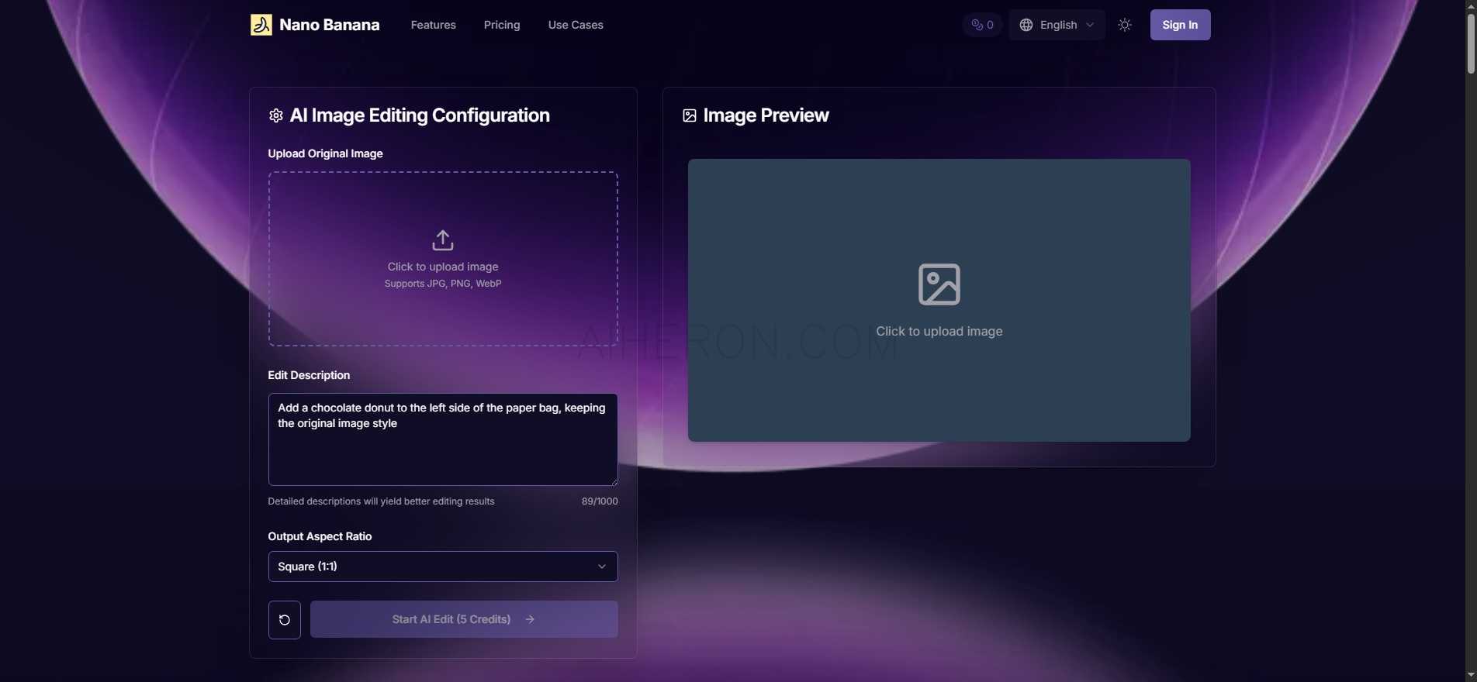Click "Supports JPG, PNG, WebP" text
This screenshot has height=682, width=1477.
[443, 284]
